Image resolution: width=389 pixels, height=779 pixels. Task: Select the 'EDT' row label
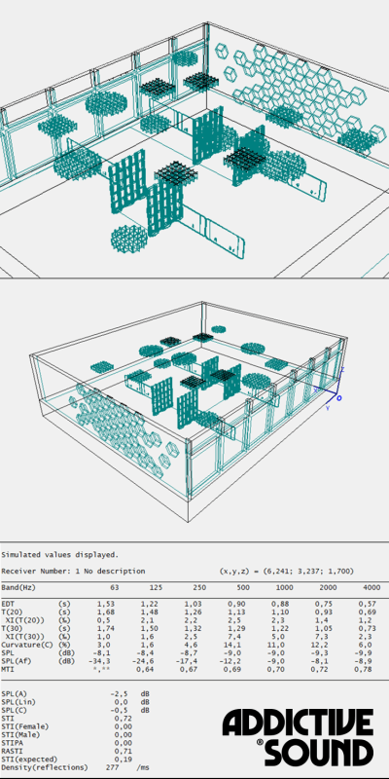(x=8, y=603)
